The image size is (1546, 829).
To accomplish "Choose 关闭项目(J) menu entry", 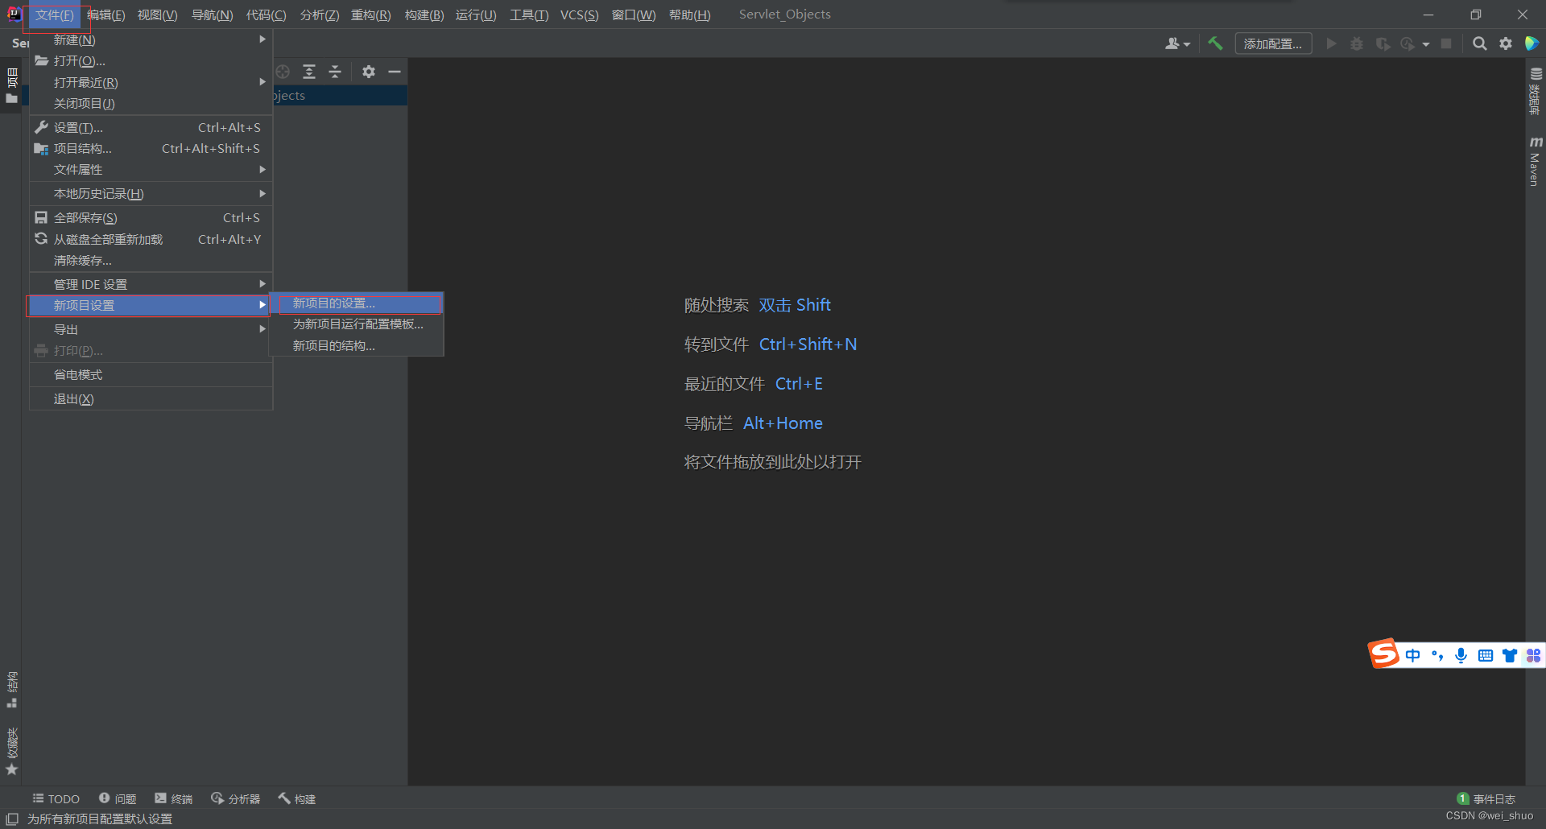I will click(151, 103).
